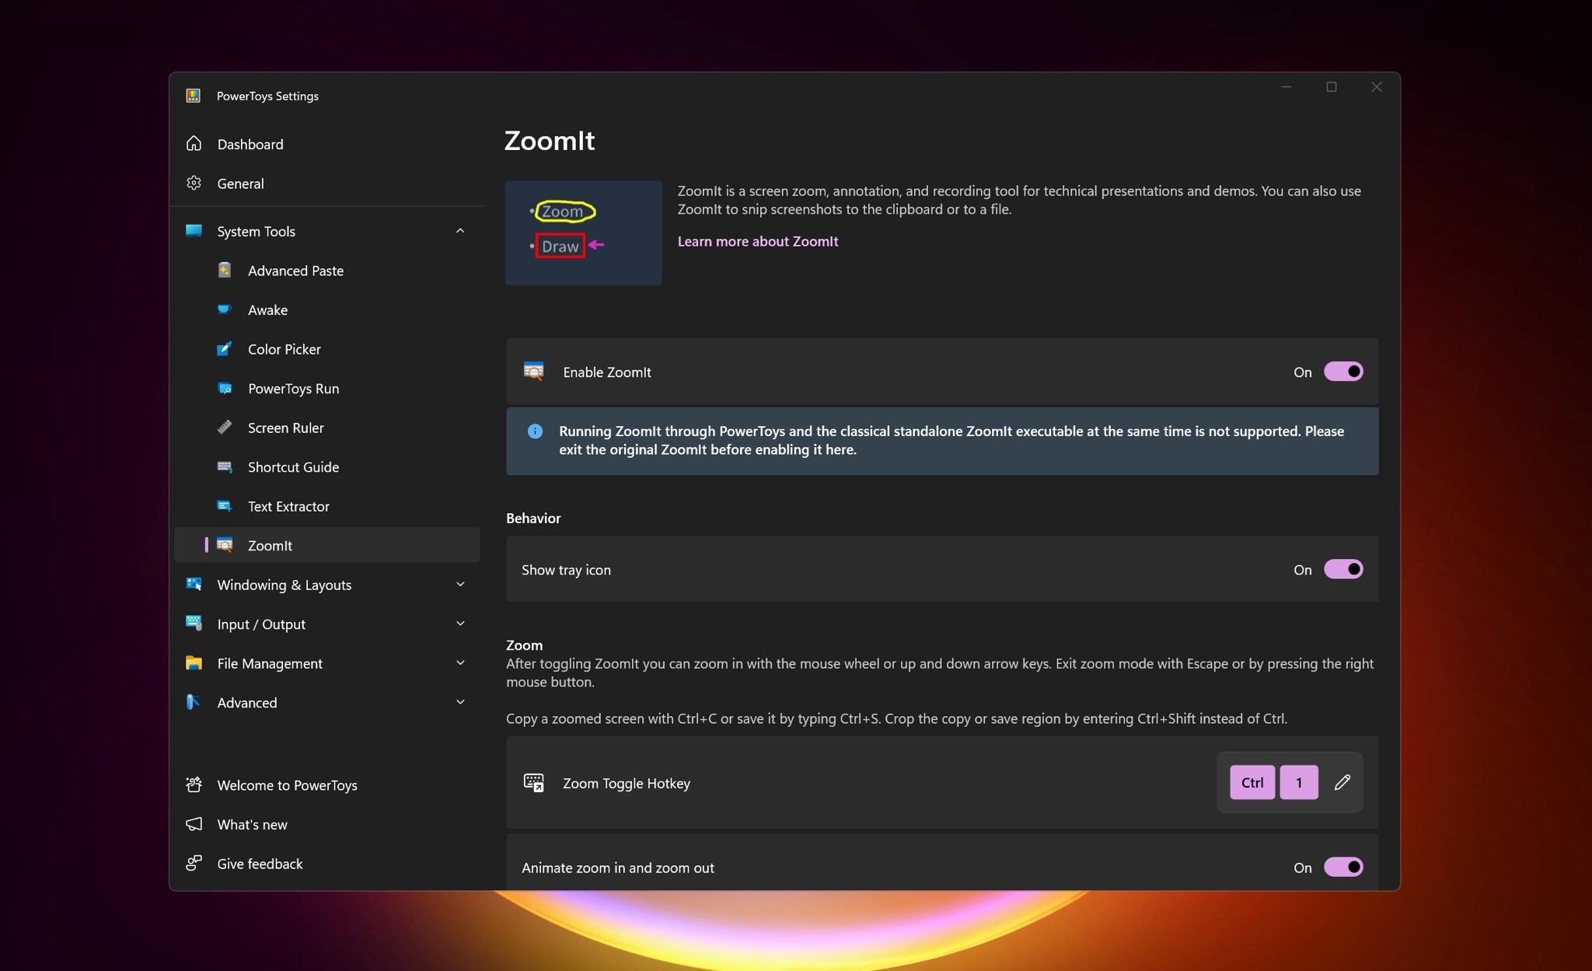Click the info icon in warning banner
Screen dimensions: 1592x971
(535, 431)
